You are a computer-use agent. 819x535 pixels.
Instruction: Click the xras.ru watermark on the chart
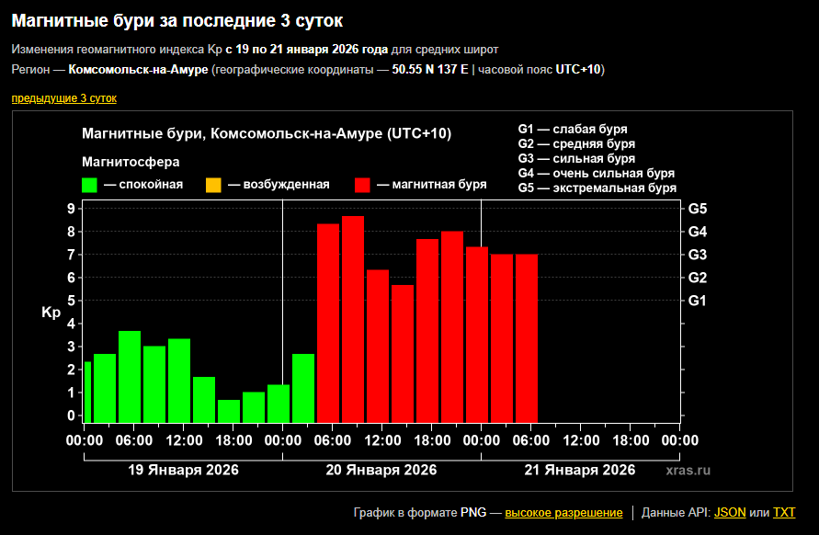pyautogui.click(x=688, y=470)
